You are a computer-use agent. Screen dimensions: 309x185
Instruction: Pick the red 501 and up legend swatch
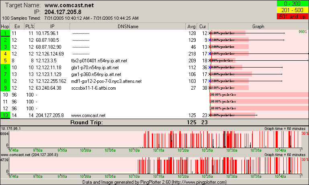(292, 16)
